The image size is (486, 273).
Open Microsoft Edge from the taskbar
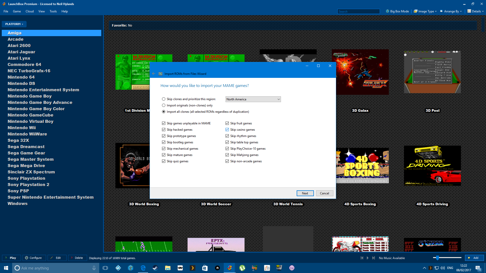[143, 268]
